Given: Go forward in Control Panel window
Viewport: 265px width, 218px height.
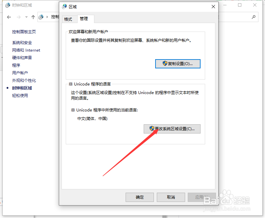Looking at the screenshot, I should click(x=19, y=17).
